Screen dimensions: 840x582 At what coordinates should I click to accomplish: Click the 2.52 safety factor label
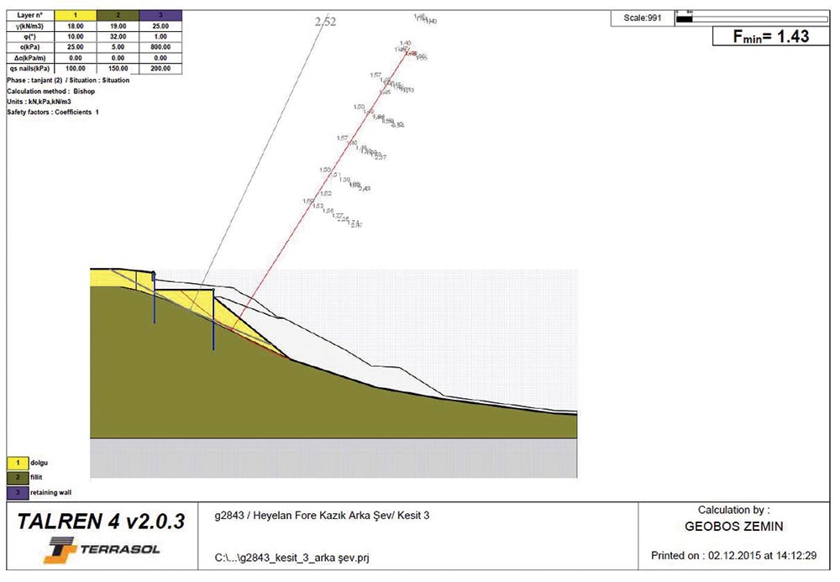[325, 22]
